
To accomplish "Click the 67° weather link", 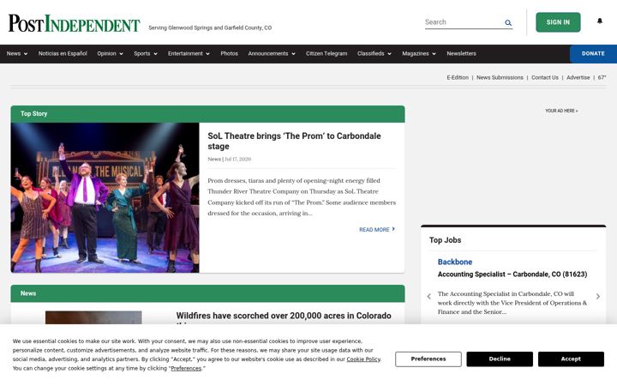I will point(602,77).
